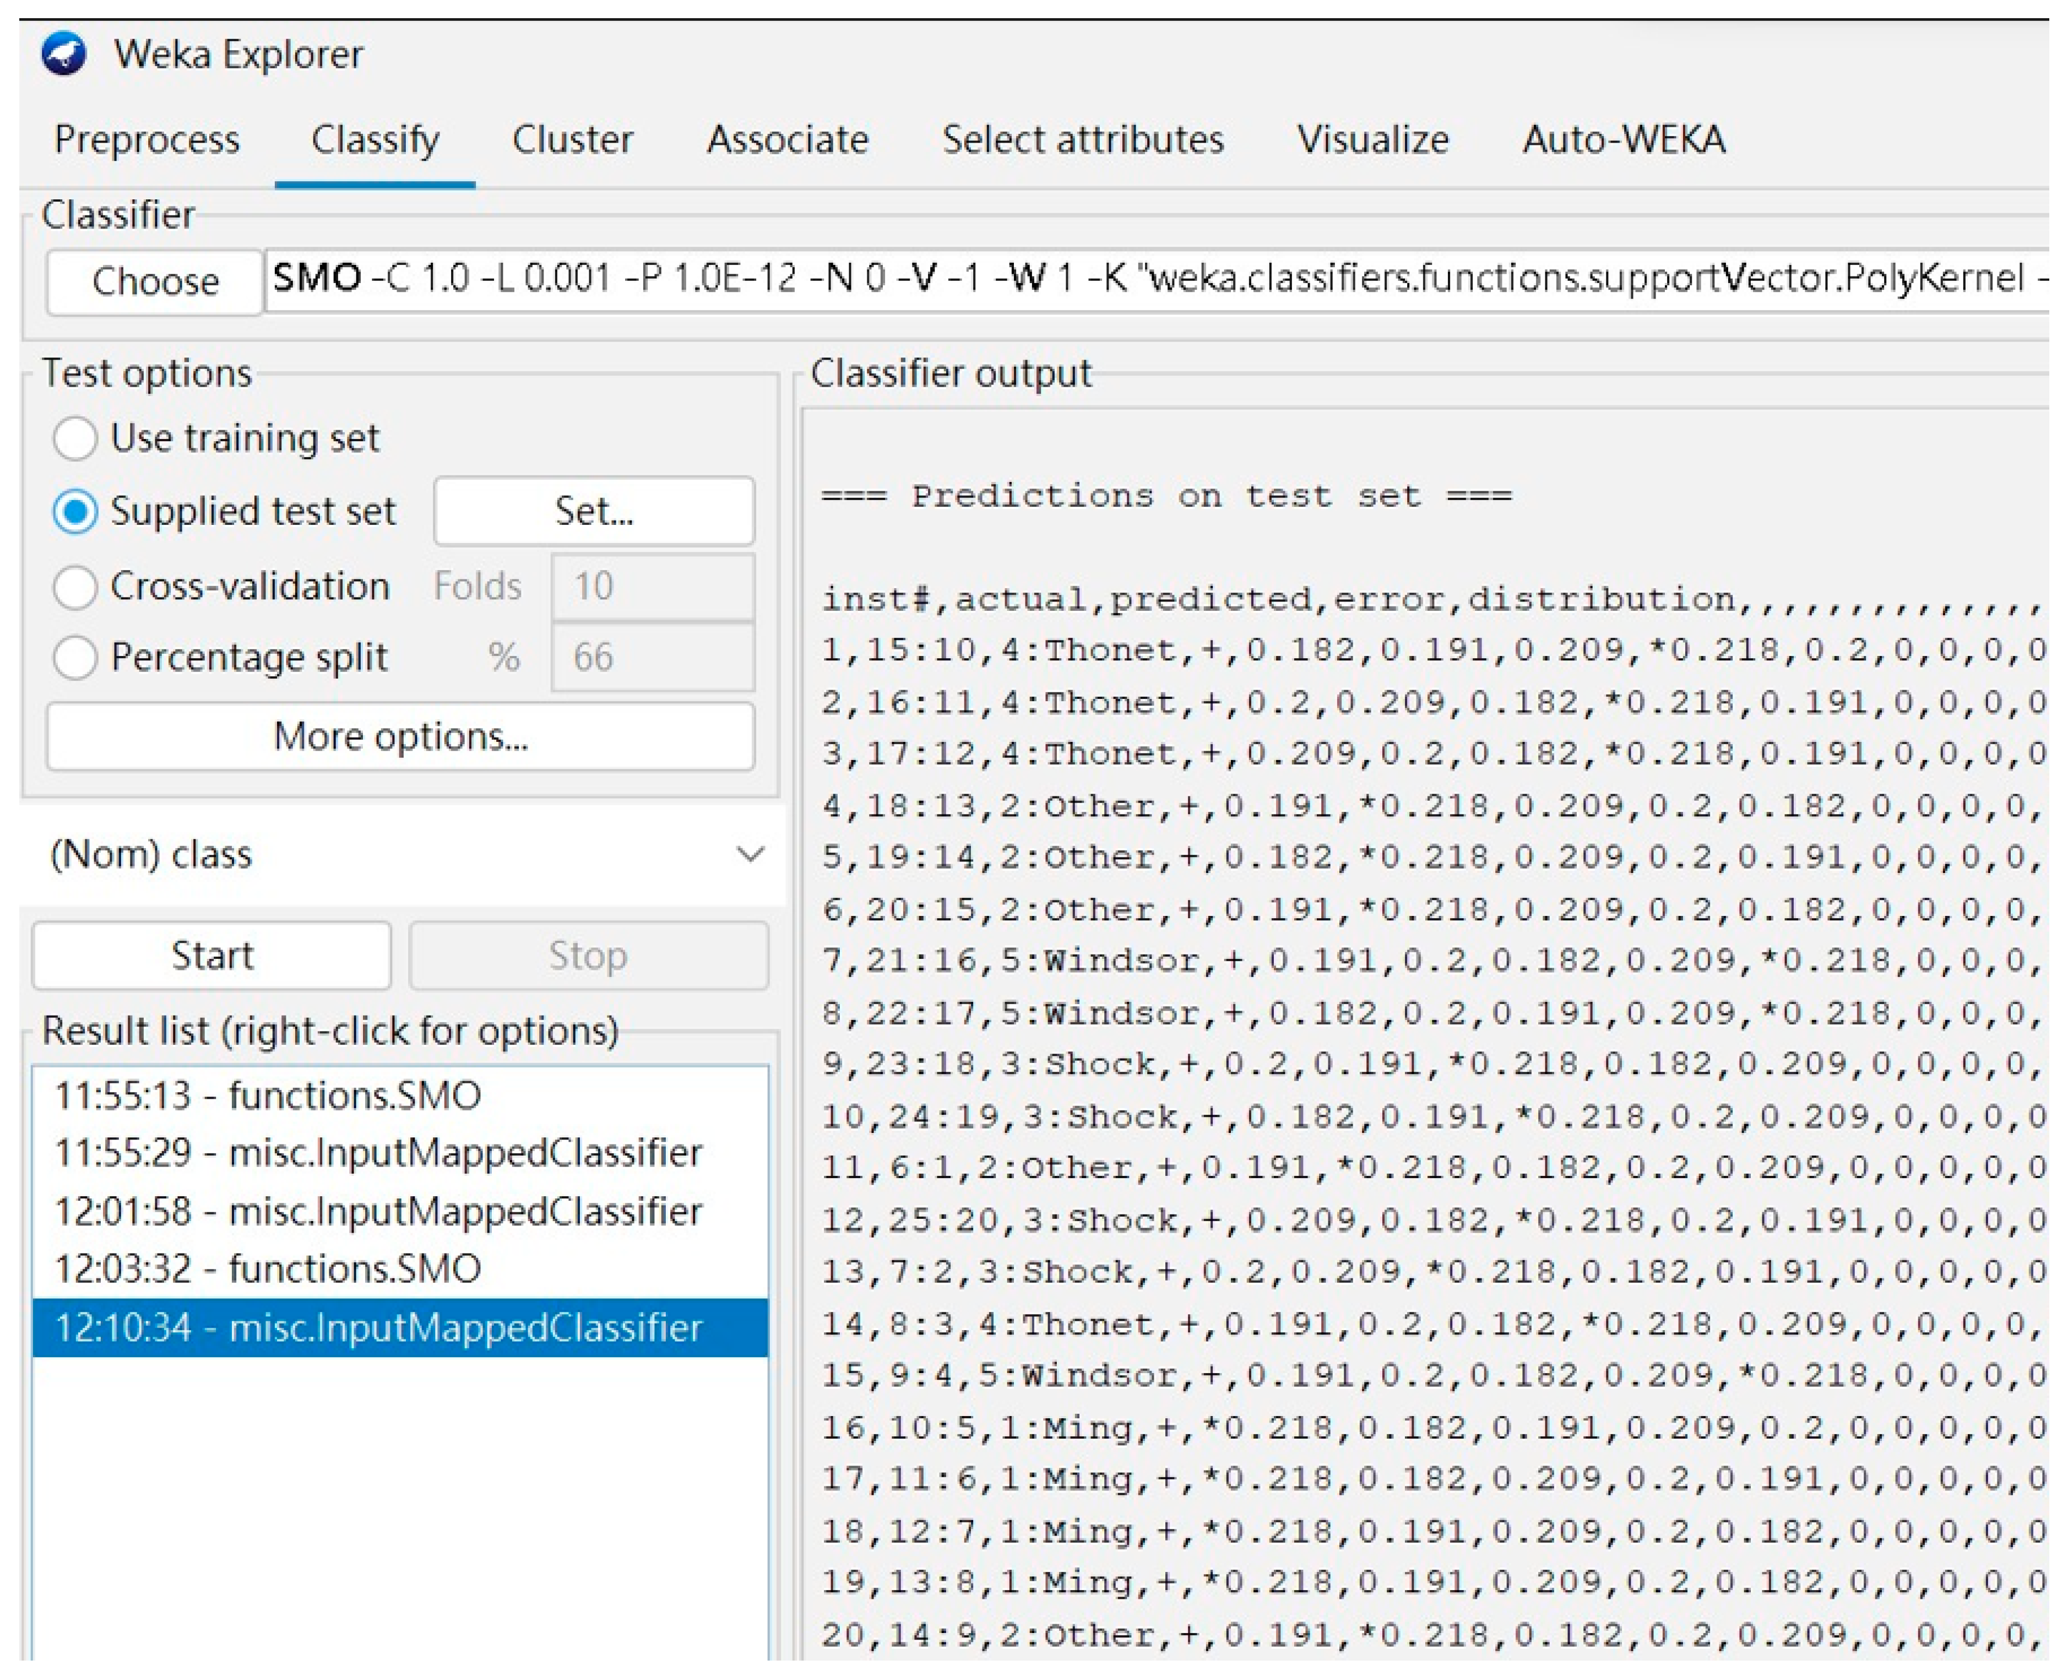Open the (Nom) class dropdown

click(x=405, y=855)
